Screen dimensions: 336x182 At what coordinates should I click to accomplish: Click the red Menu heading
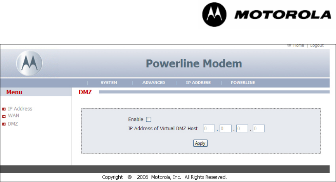click(14, 92)
